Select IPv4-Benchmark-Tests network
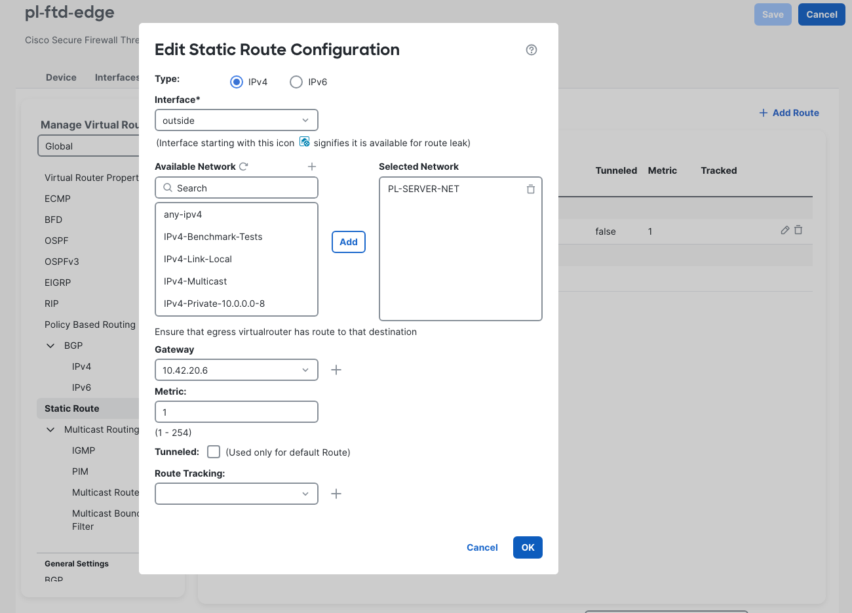This screenshot has width=852, height=613. coord(237,237)
